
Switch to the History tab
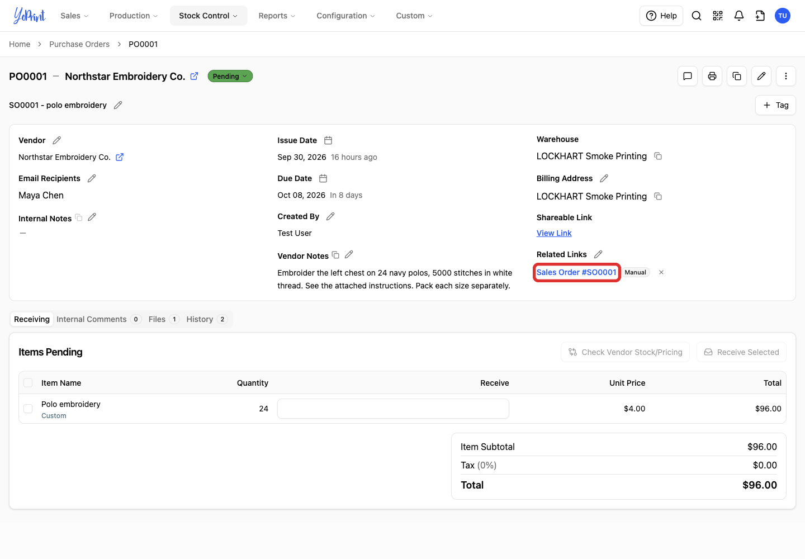pyautogui.click(x=206, y=319)
